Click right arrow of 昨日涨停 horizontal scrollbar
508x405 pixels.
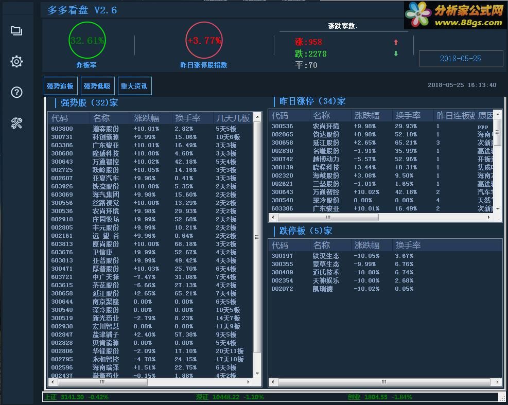[x=489, y=217]
